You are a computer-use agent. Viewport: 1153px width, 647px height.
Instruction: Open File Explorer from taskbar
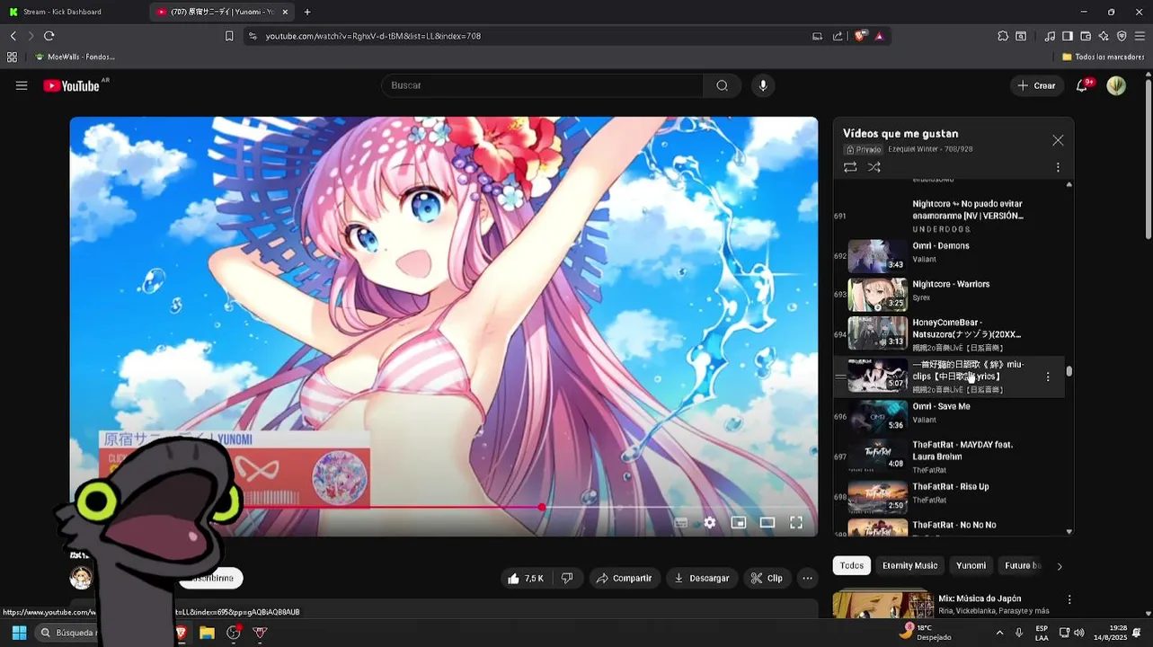tap(207, 633)
